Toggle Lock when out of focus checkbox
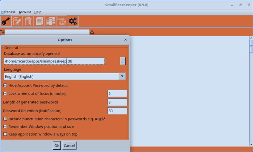Screen dimensions: 253x152 5,93
